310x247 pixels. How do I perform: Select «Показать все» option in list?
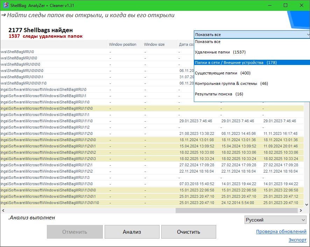coord(208,42)
